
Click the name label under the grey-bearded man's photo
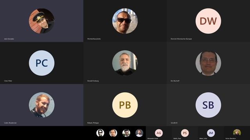point(93,81)
